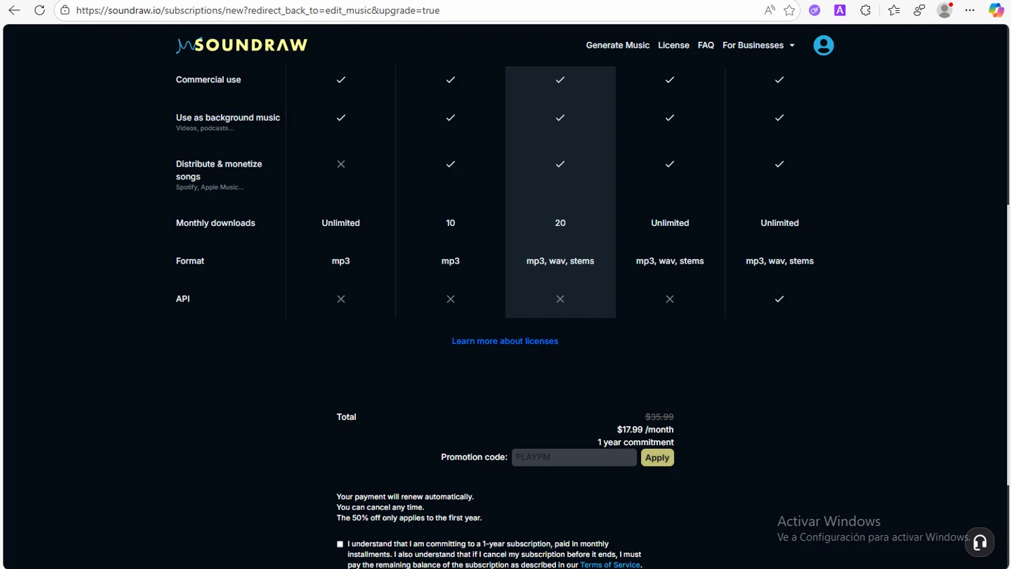Open the License menu item

click(x=673, y=45)
